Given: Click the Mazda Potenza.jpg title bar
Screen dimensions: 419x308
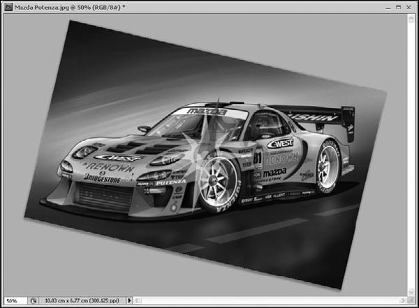Looking at the screenshot, I should [175, 6].
